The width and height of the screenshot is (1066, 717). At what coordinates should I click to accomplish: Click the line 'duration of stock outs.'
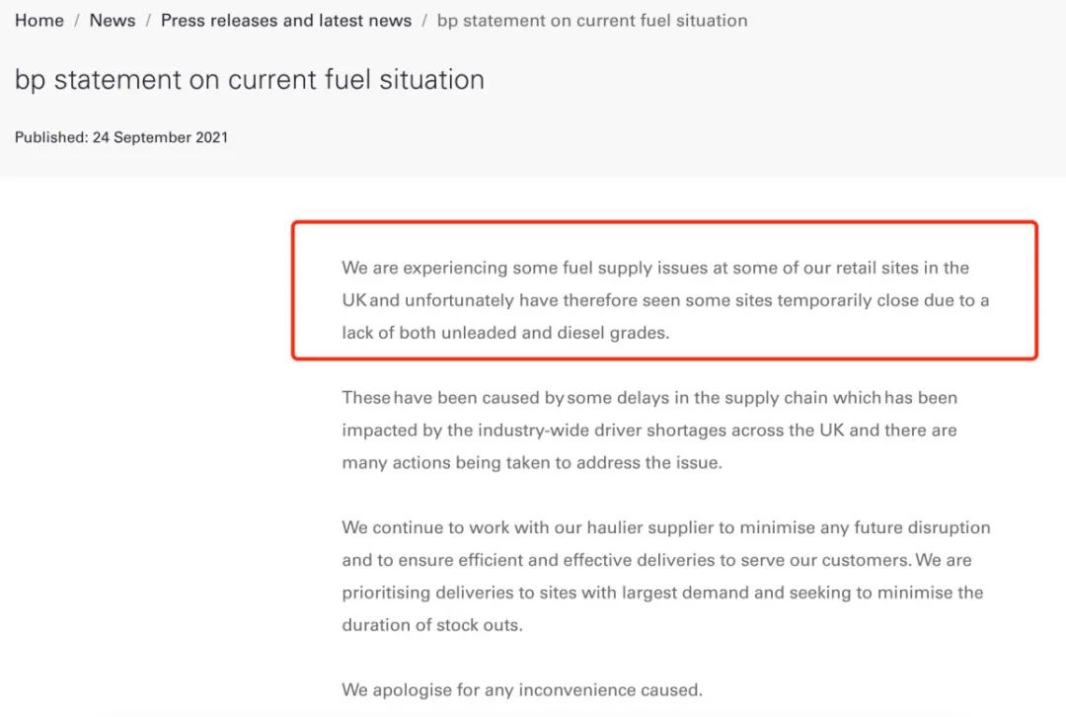(x=432, y=625)
